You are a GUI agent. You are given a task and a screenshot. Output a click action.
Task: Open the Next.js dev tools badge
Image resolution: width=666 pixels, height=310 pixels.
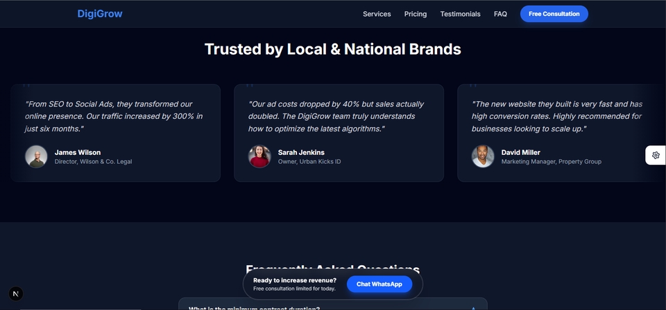[17, 293]
